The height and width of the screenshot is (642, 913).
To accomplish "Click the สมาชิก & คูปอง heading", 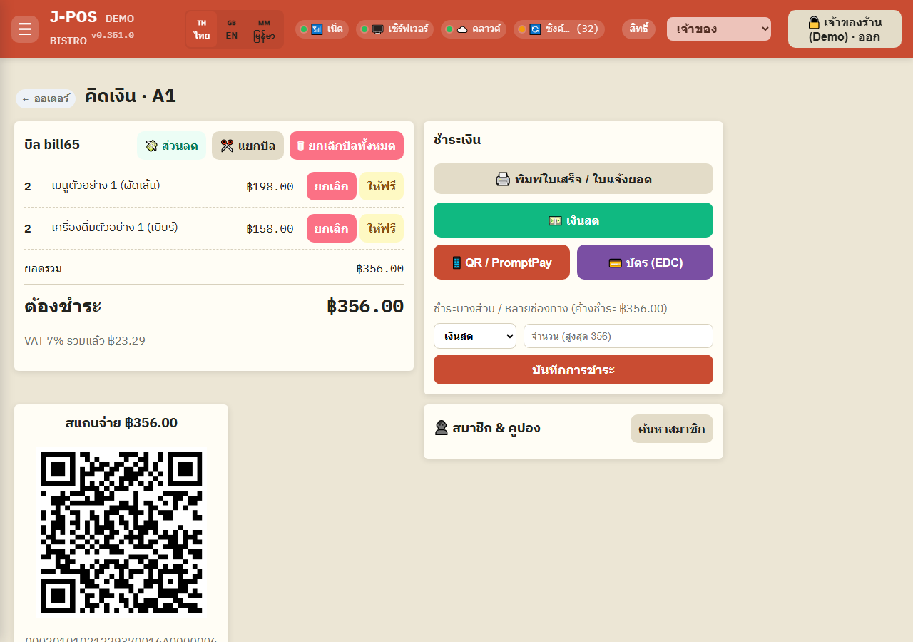I will [x=488, y=428].
